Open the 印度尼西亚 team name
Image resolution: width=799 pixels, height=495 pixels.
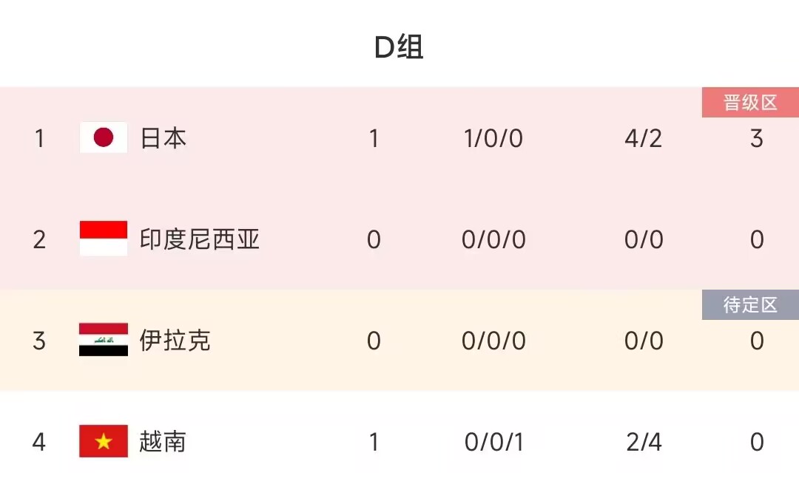(x=200, y=239)
